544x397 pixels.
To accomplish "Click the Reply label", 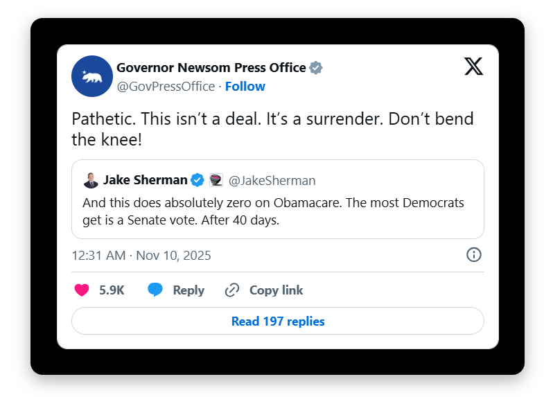I will [188, 290].
